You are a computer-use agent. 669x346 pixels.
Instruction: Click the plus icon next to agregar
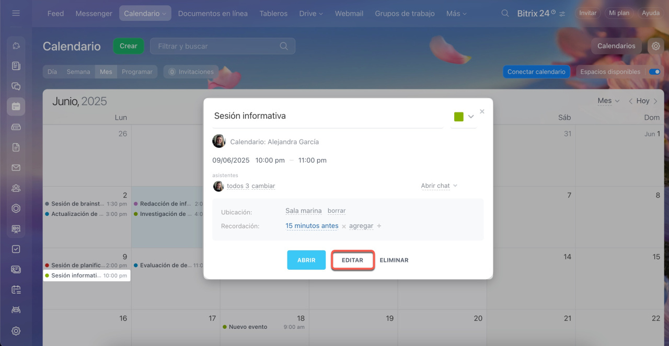tap(379, 226)
